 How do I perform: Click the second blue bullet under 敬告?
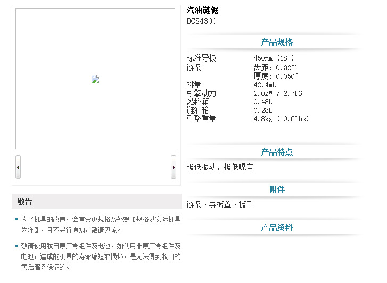point(17,246)
